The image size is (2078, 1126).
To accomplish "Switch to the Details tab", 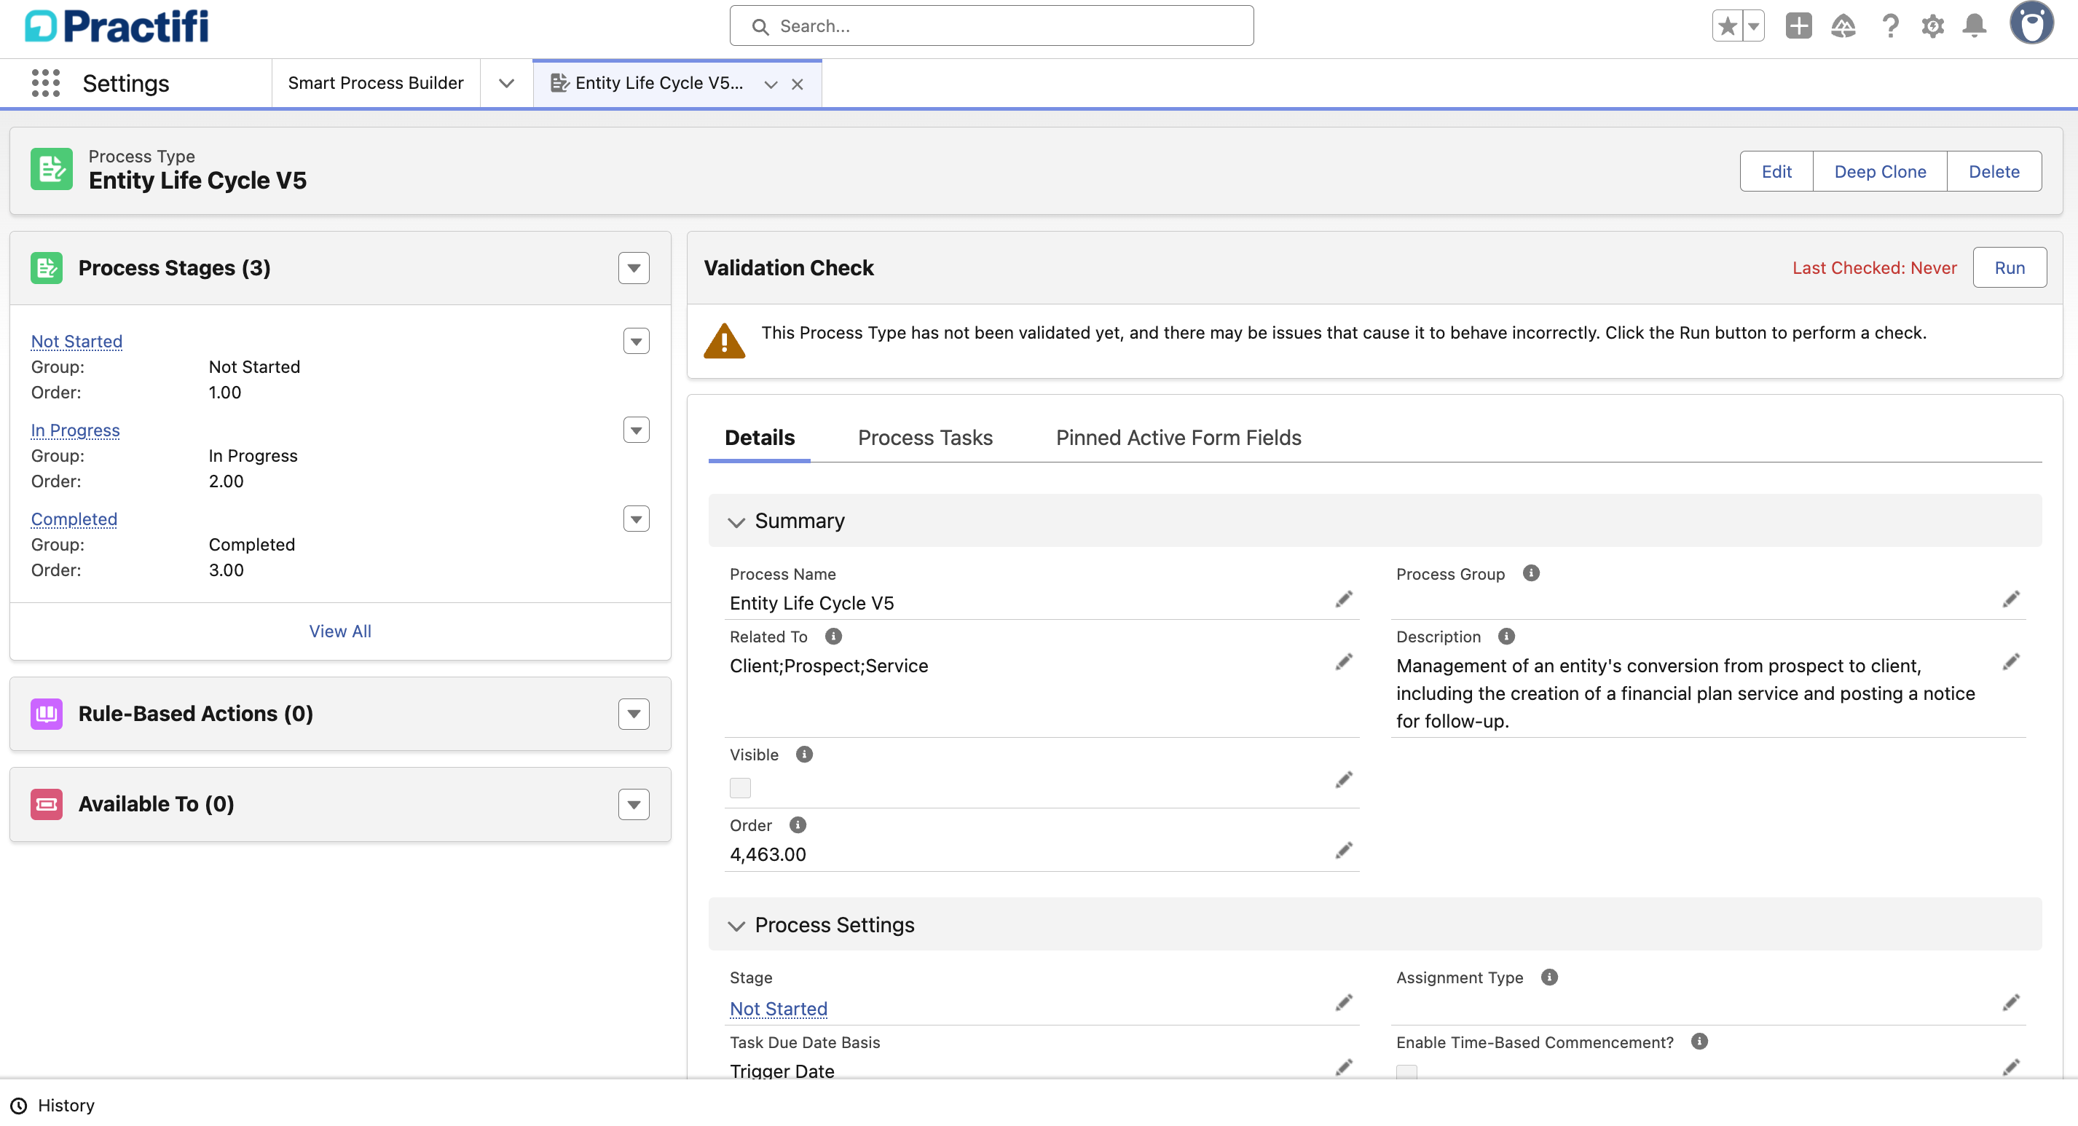I will [x=759, y=437].
